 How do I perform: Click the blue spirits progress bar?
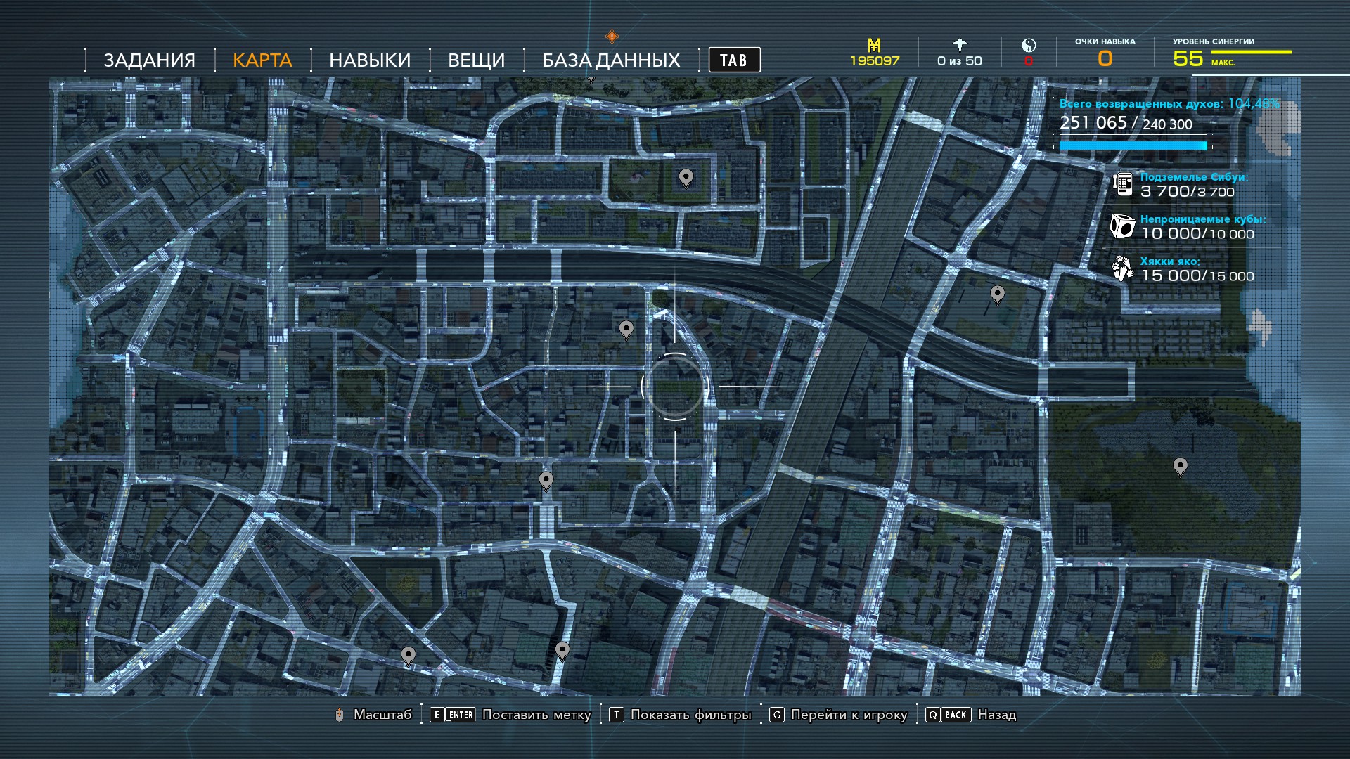tap(1133, 145)
